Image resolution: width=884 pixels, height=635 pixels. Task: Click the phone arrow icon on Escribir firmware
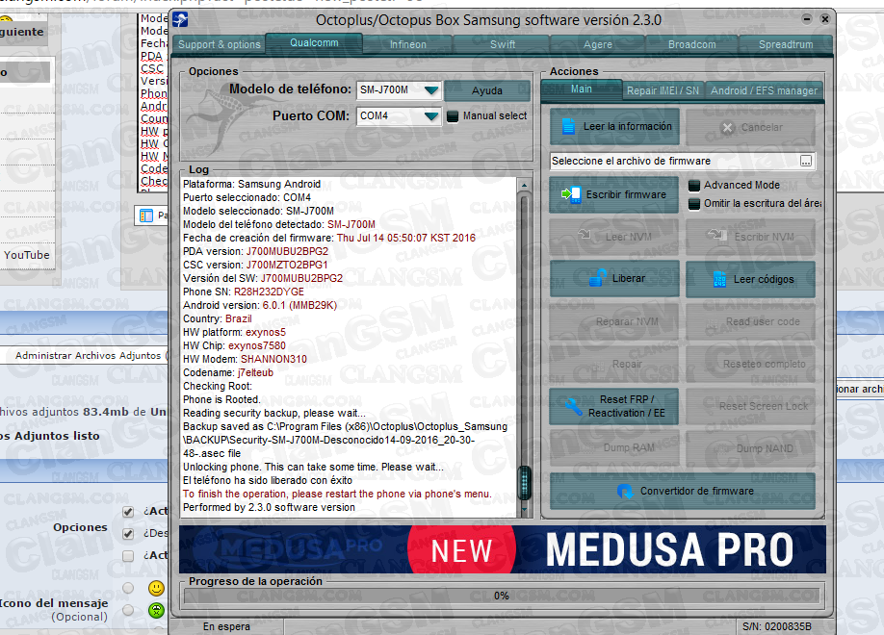(571, 194)
